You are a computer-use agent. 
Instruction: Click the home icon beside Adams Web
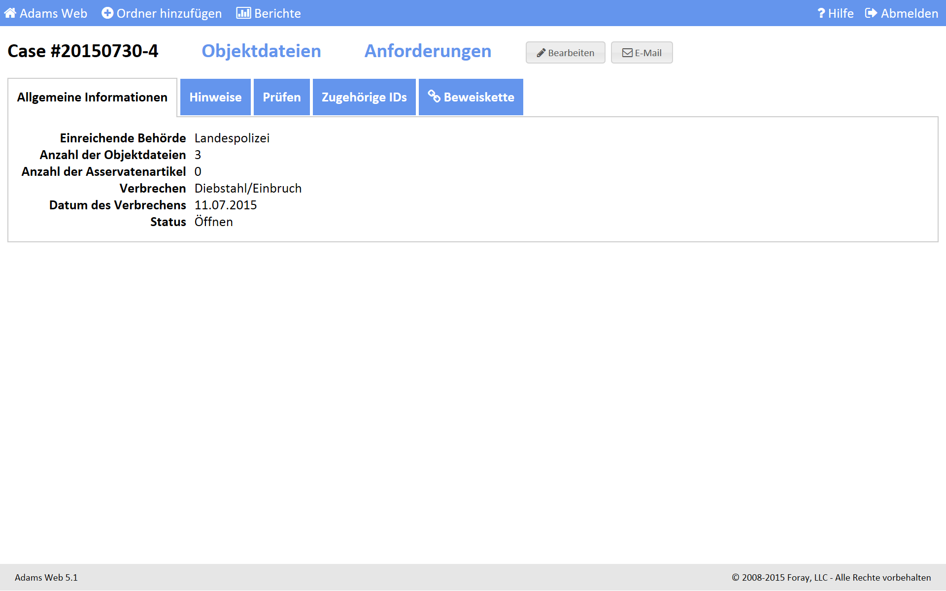10,13
